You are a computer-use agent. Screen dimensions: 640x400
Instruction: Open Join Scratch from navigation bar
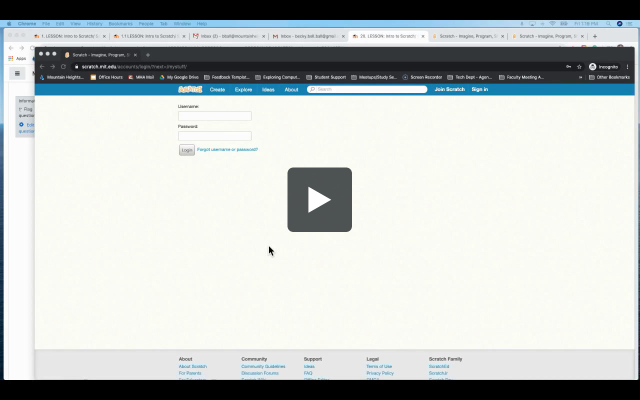coord(449,89)
